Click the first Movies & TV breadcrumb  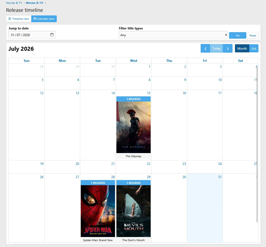pos(14,3)
